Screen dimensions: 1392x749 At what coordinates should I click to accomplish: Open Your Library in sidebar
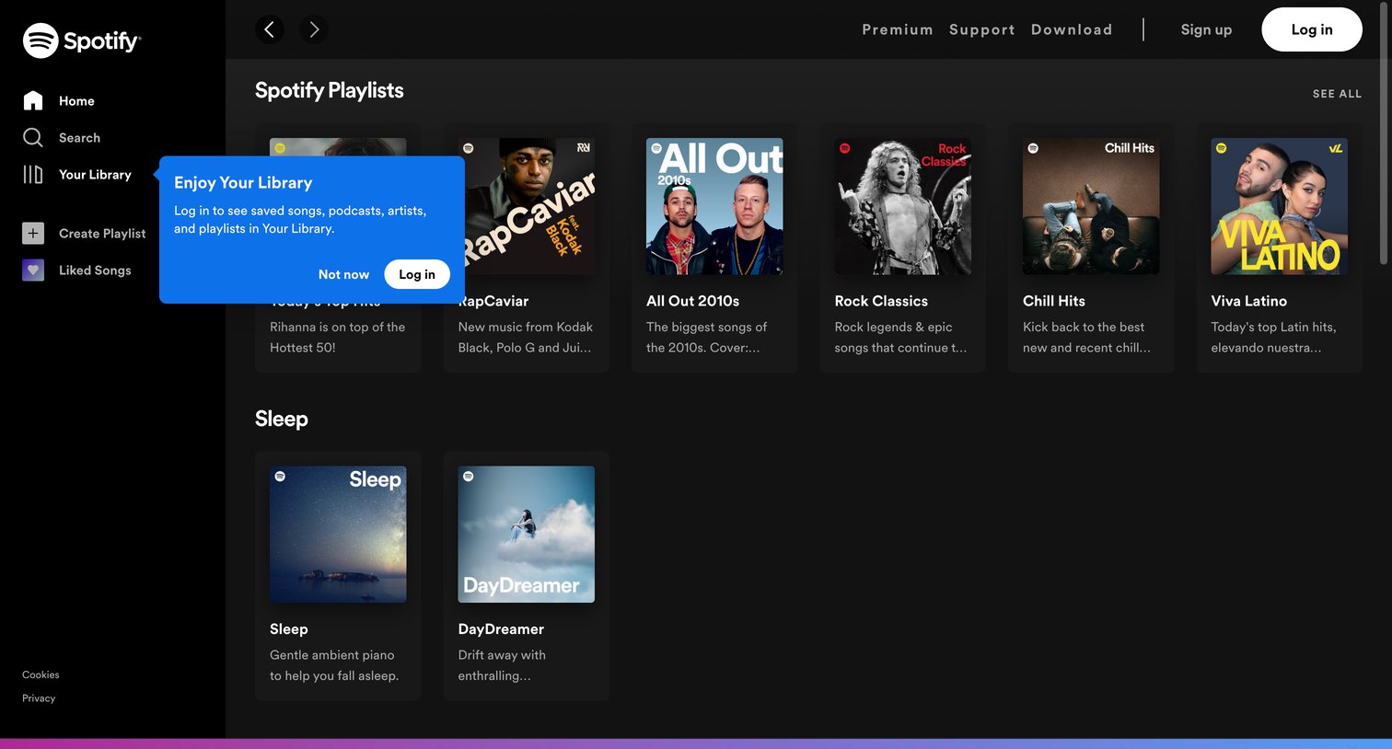coord(95,174)
